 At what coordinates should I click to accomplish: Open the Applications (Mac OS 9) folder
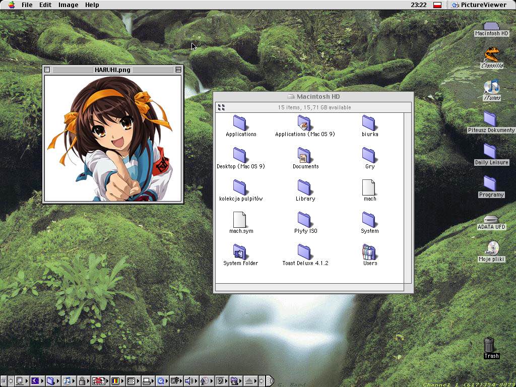305,125
